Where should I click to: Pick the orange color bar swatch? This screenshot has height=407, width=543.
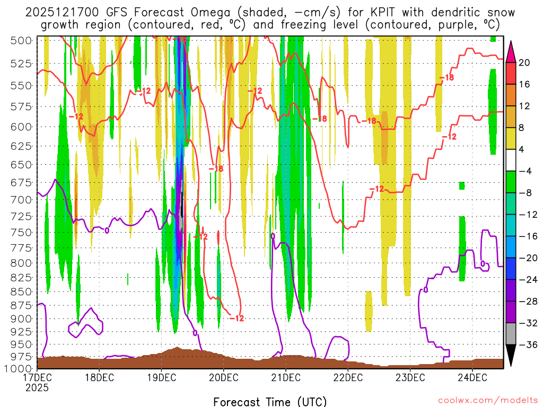click(512, 95)
